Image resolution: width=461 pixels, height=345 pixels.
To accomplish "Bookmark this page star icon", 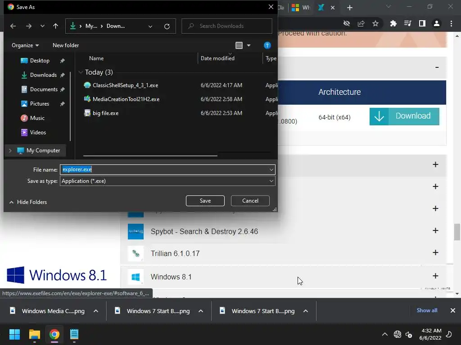I will (375, 23).
